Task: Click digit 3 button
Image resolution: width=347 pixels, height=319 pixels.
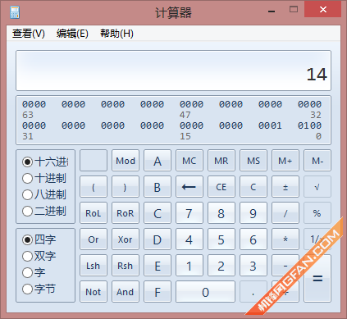Action: click(x=253, y=266)
